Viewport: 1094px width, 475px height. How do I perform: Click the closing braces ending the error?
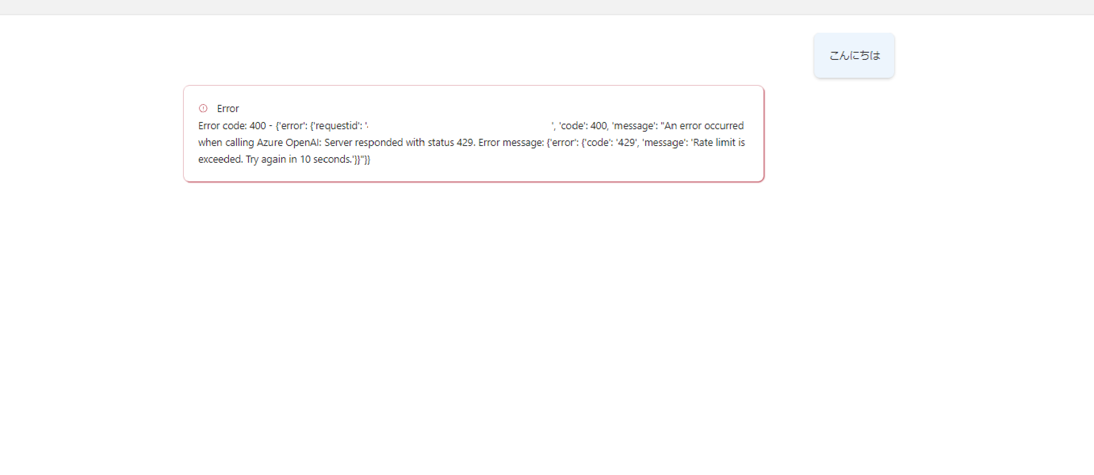click(362, 159)
